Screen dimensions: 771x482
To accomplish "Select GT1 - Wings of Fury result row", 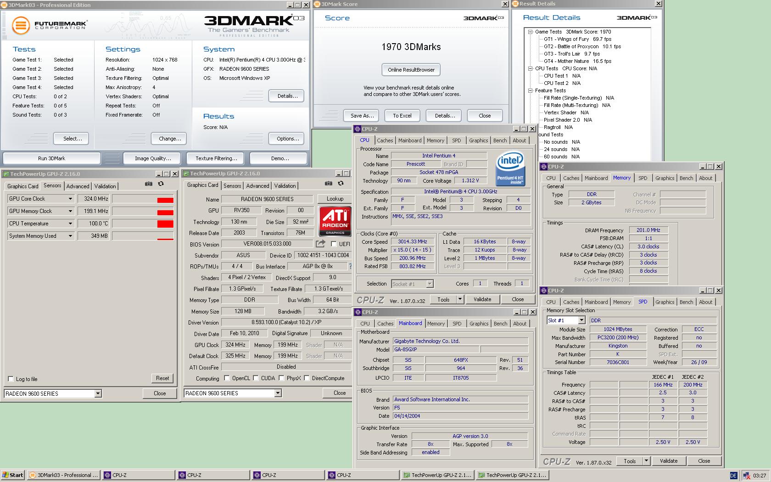I will point(577,39).
